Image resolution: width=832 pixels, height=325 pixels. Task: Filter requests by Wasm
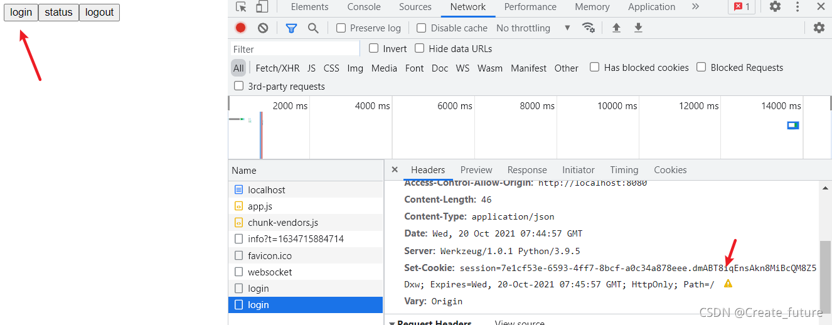(490, 68)
